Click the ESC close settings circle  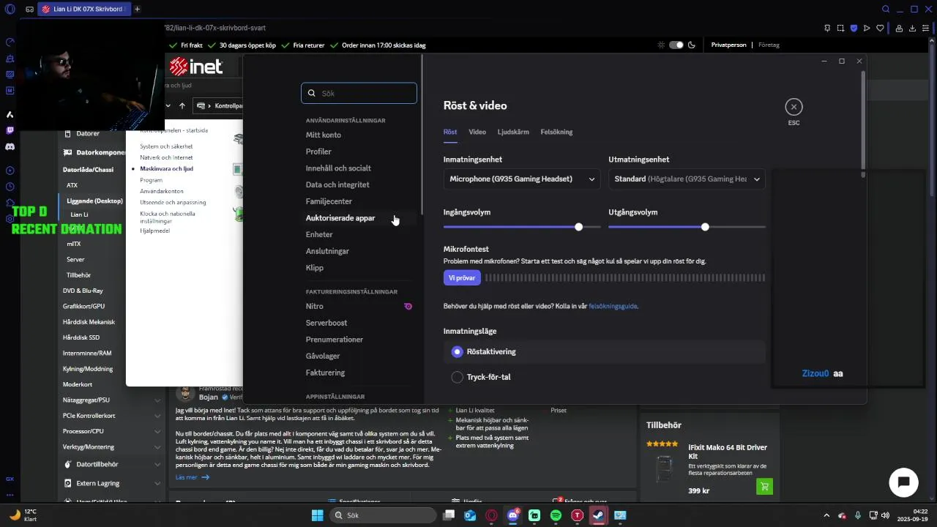(794, 107)
